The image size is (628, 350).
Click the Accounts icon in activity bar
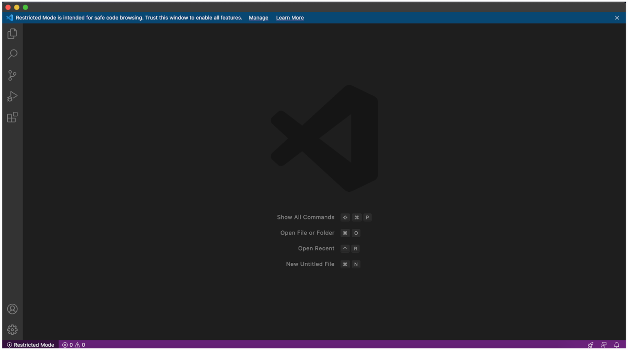point(12,309)
